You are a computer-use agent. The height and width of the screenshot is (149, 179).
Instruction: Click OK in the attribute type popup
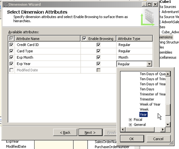coord(132,139)
